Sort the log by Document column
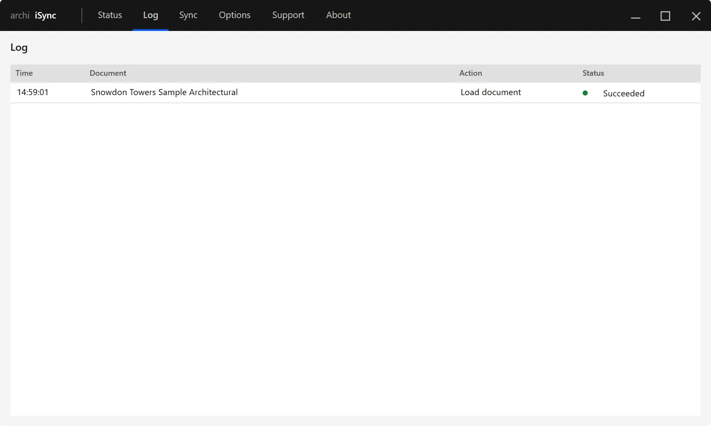This screenshot has height=426, width=711. coord(108,73)
